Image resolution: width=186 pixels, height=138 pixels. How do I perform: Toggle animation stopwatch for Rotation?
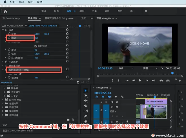[x=9, y=50]
